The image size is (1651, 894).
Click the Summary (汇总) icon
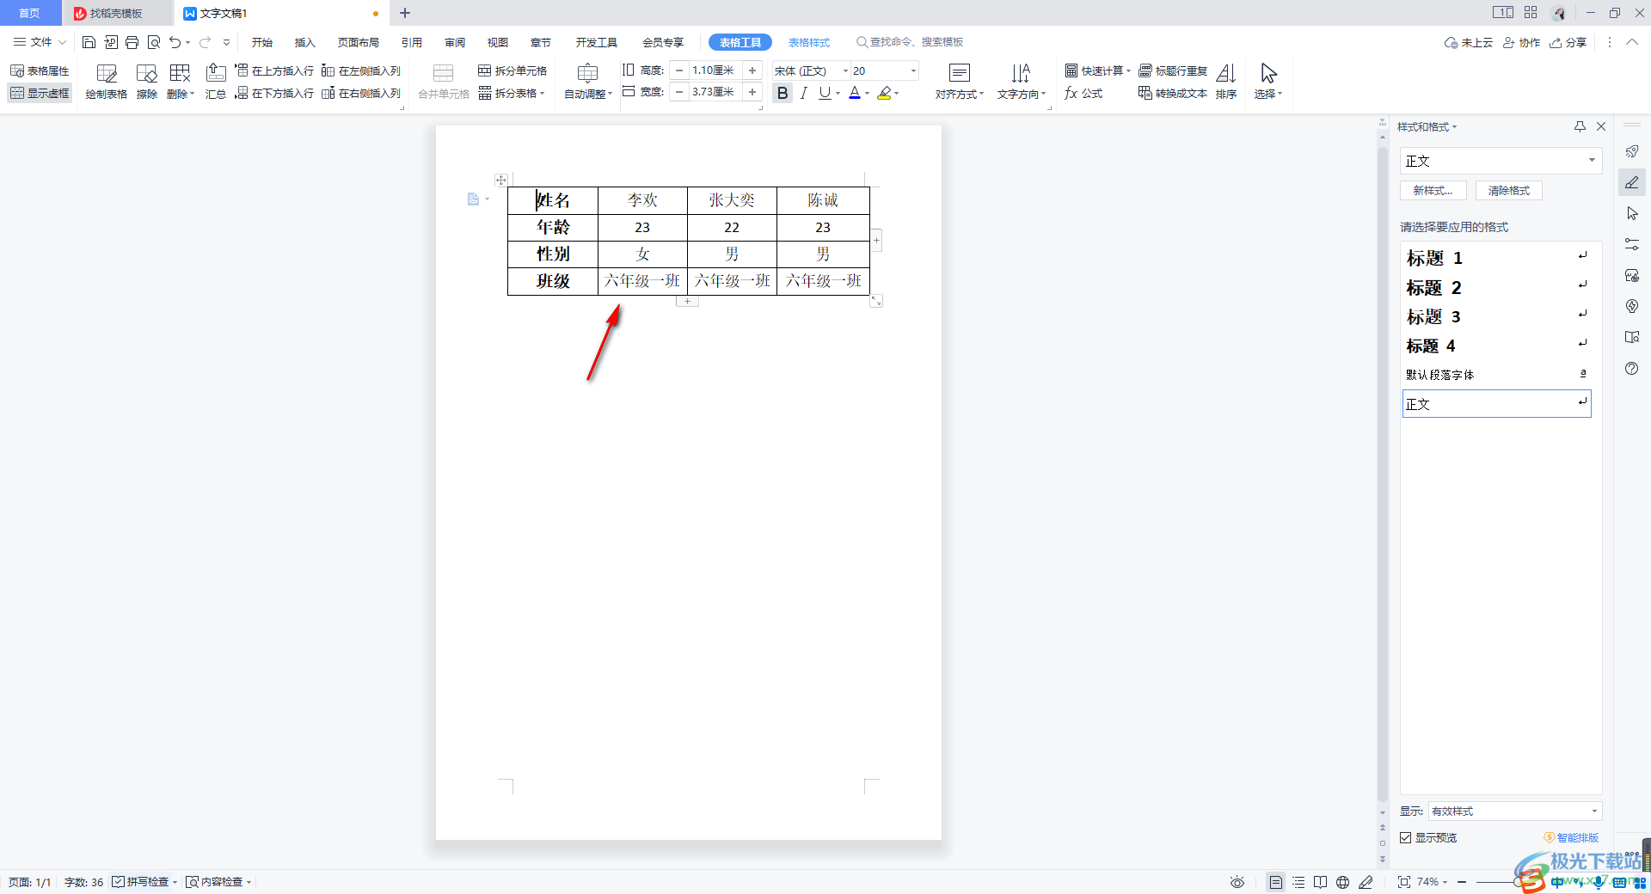click(216, 82)
